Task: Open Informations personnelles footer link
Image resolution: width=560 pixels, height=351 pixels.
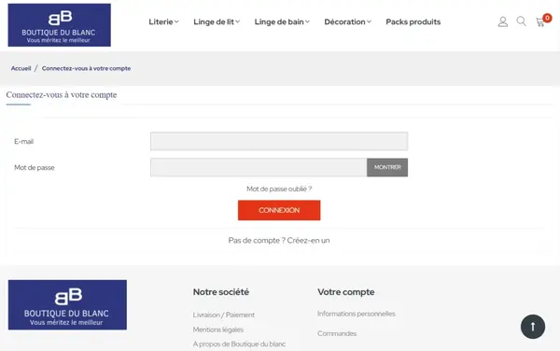Action: click(357, 314)
